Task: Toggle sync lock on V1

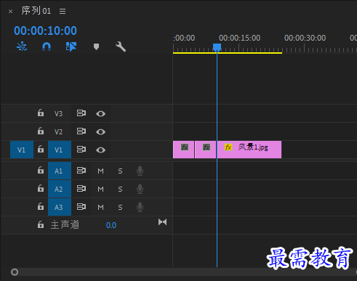Action: coord(81,150)
